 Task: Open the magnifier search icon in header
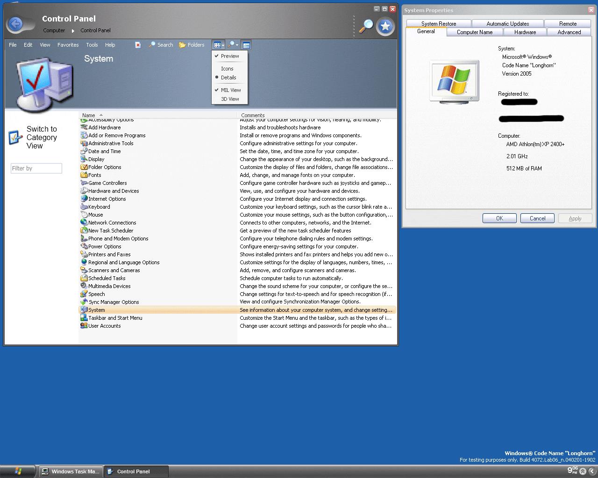[x=366, y=26]
